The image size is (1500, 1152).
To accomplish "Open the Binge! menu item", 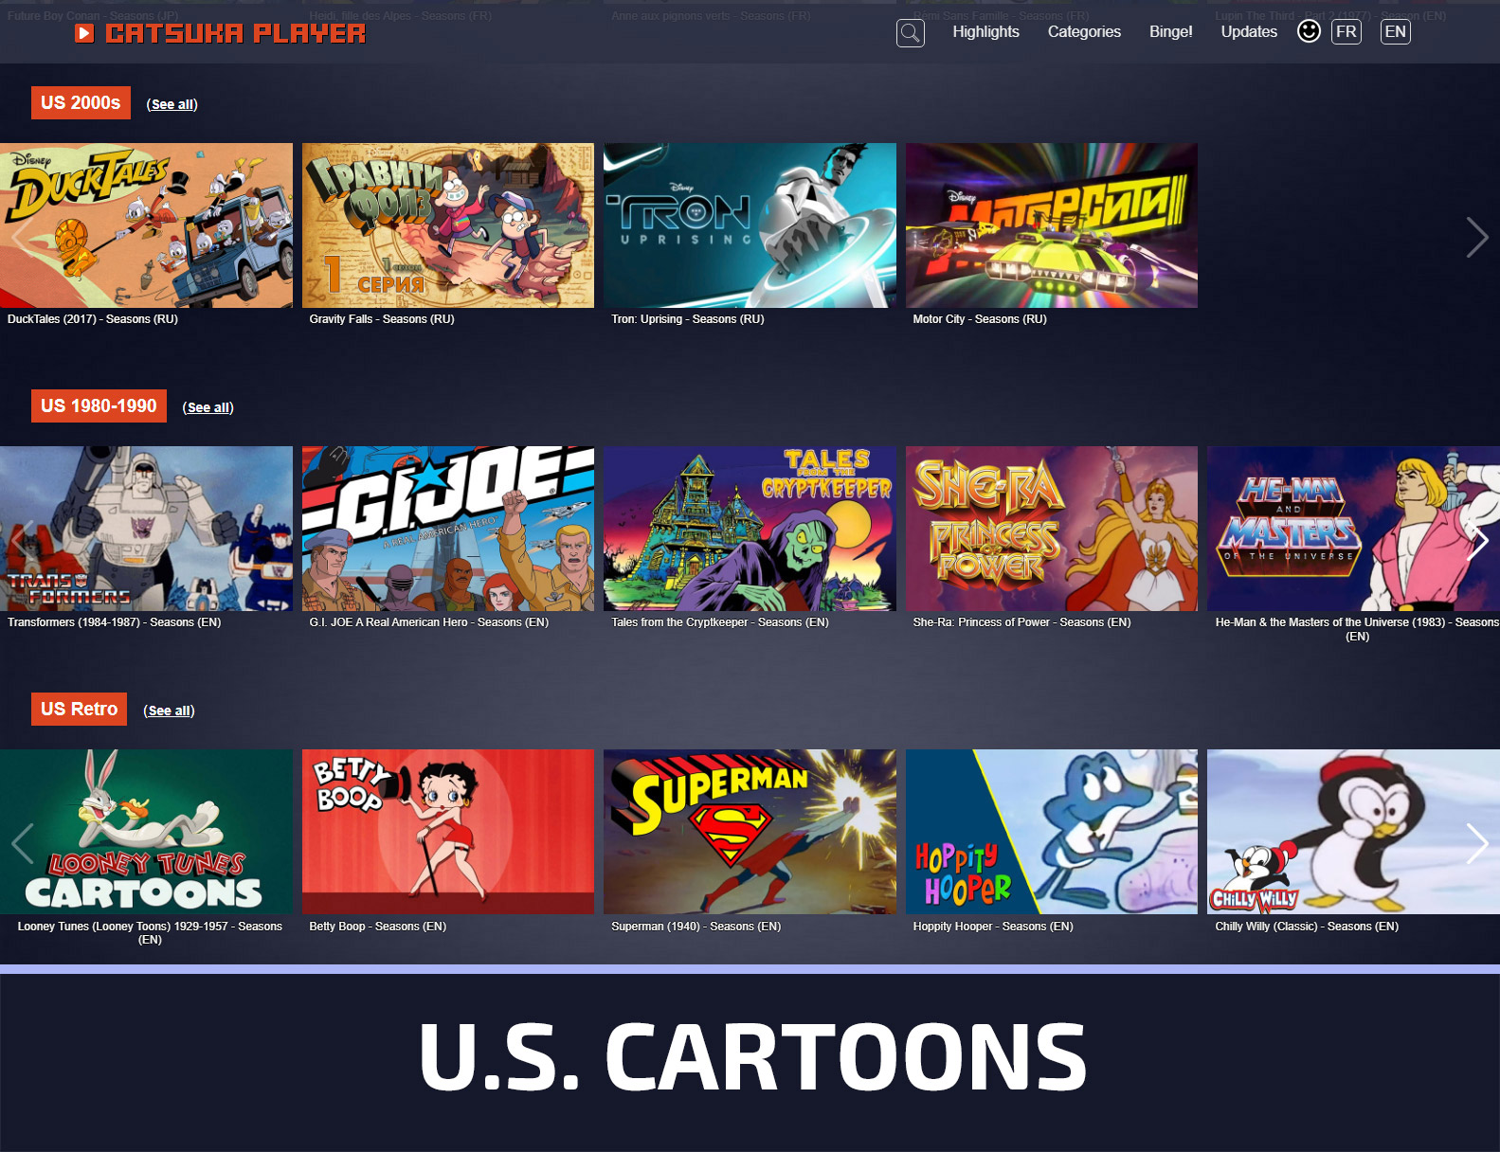I will pyautogui.click(x=1170, y=31).
